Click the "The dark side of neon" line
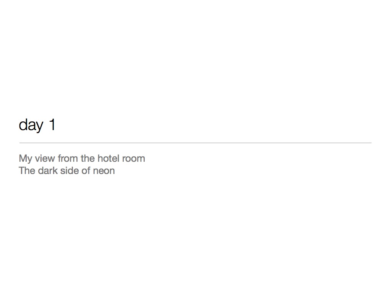The height and width of the screenshot is (293, 391). (67, 171)
